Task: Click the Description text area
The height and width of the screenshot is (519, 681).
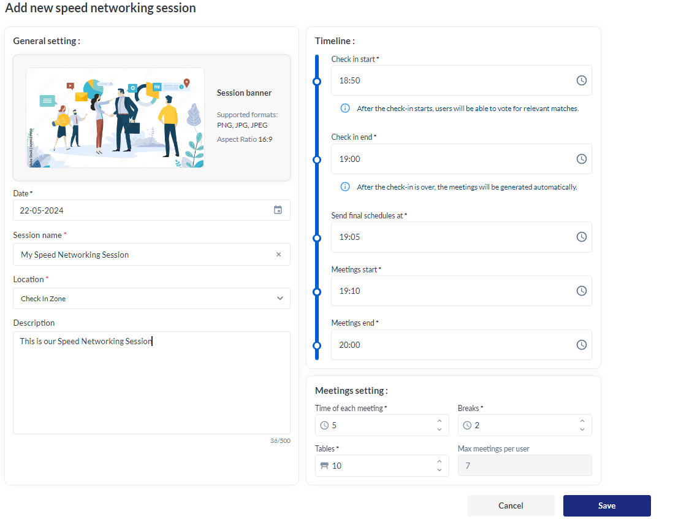Action: (x=151, y=383)
